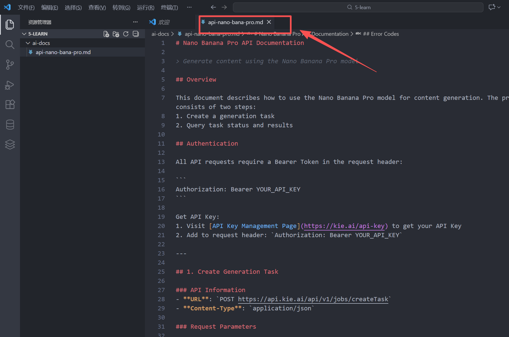509x337 pixels.
Task: Open the dropdown arrow beside the chat icon
Action: (499, 7)
